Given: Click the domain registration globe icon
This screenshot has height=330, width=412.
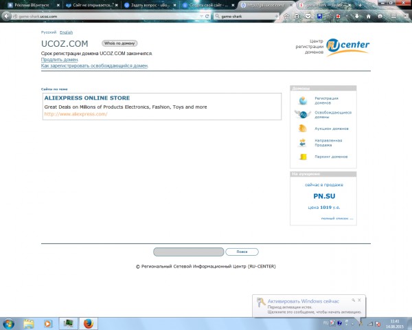Looking at the screenshot, I should 303,100.
